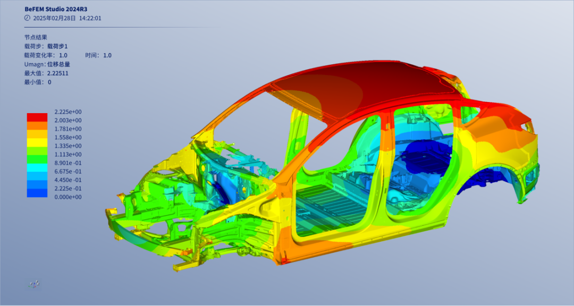Viewport: 574px width, 306px height.
Task: Click the 2.225e+00 legend maximum label
Action: pyautogui.click(x=68, y=112)
